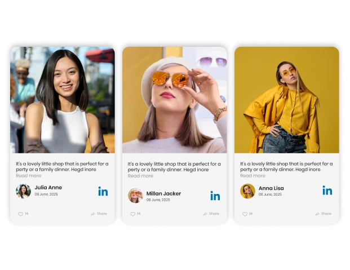
Task: Open Millan Jacker's profile avatar
Action: point(135,196)
